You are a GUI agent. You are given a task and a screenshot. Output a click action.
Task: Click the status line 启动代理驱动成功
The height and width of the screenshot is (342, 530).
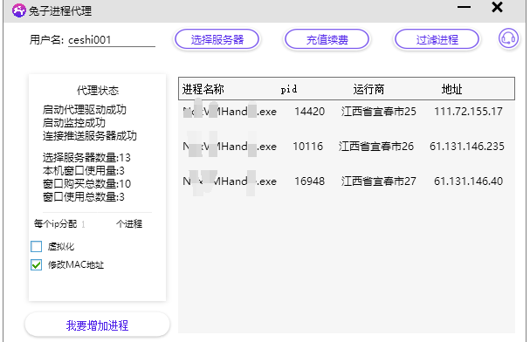(85, 110)
